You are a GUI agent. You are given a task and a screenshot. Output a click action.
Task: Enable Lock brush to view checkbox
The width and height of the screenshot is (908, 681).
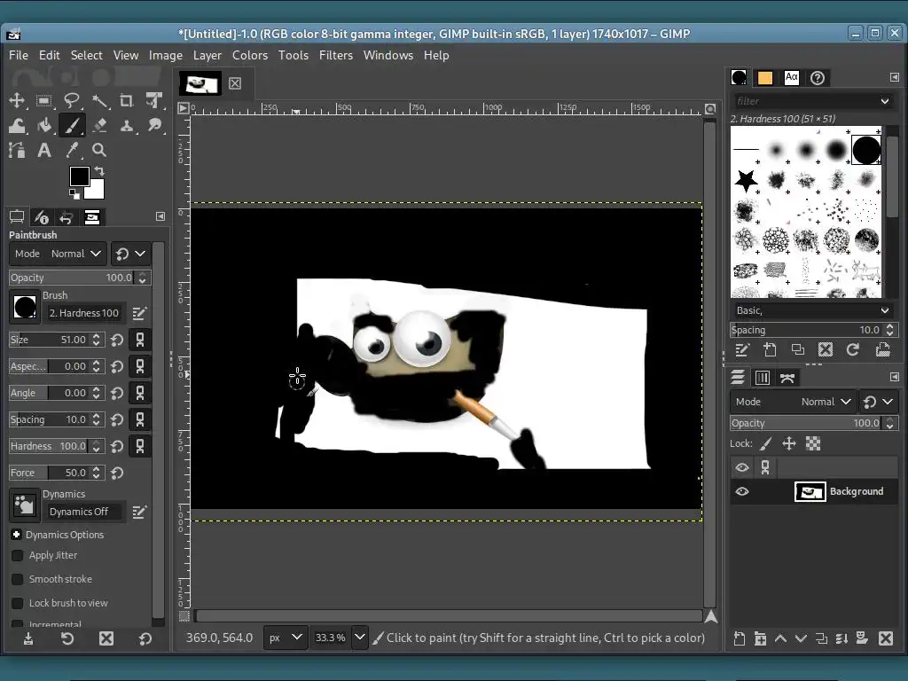18,603
